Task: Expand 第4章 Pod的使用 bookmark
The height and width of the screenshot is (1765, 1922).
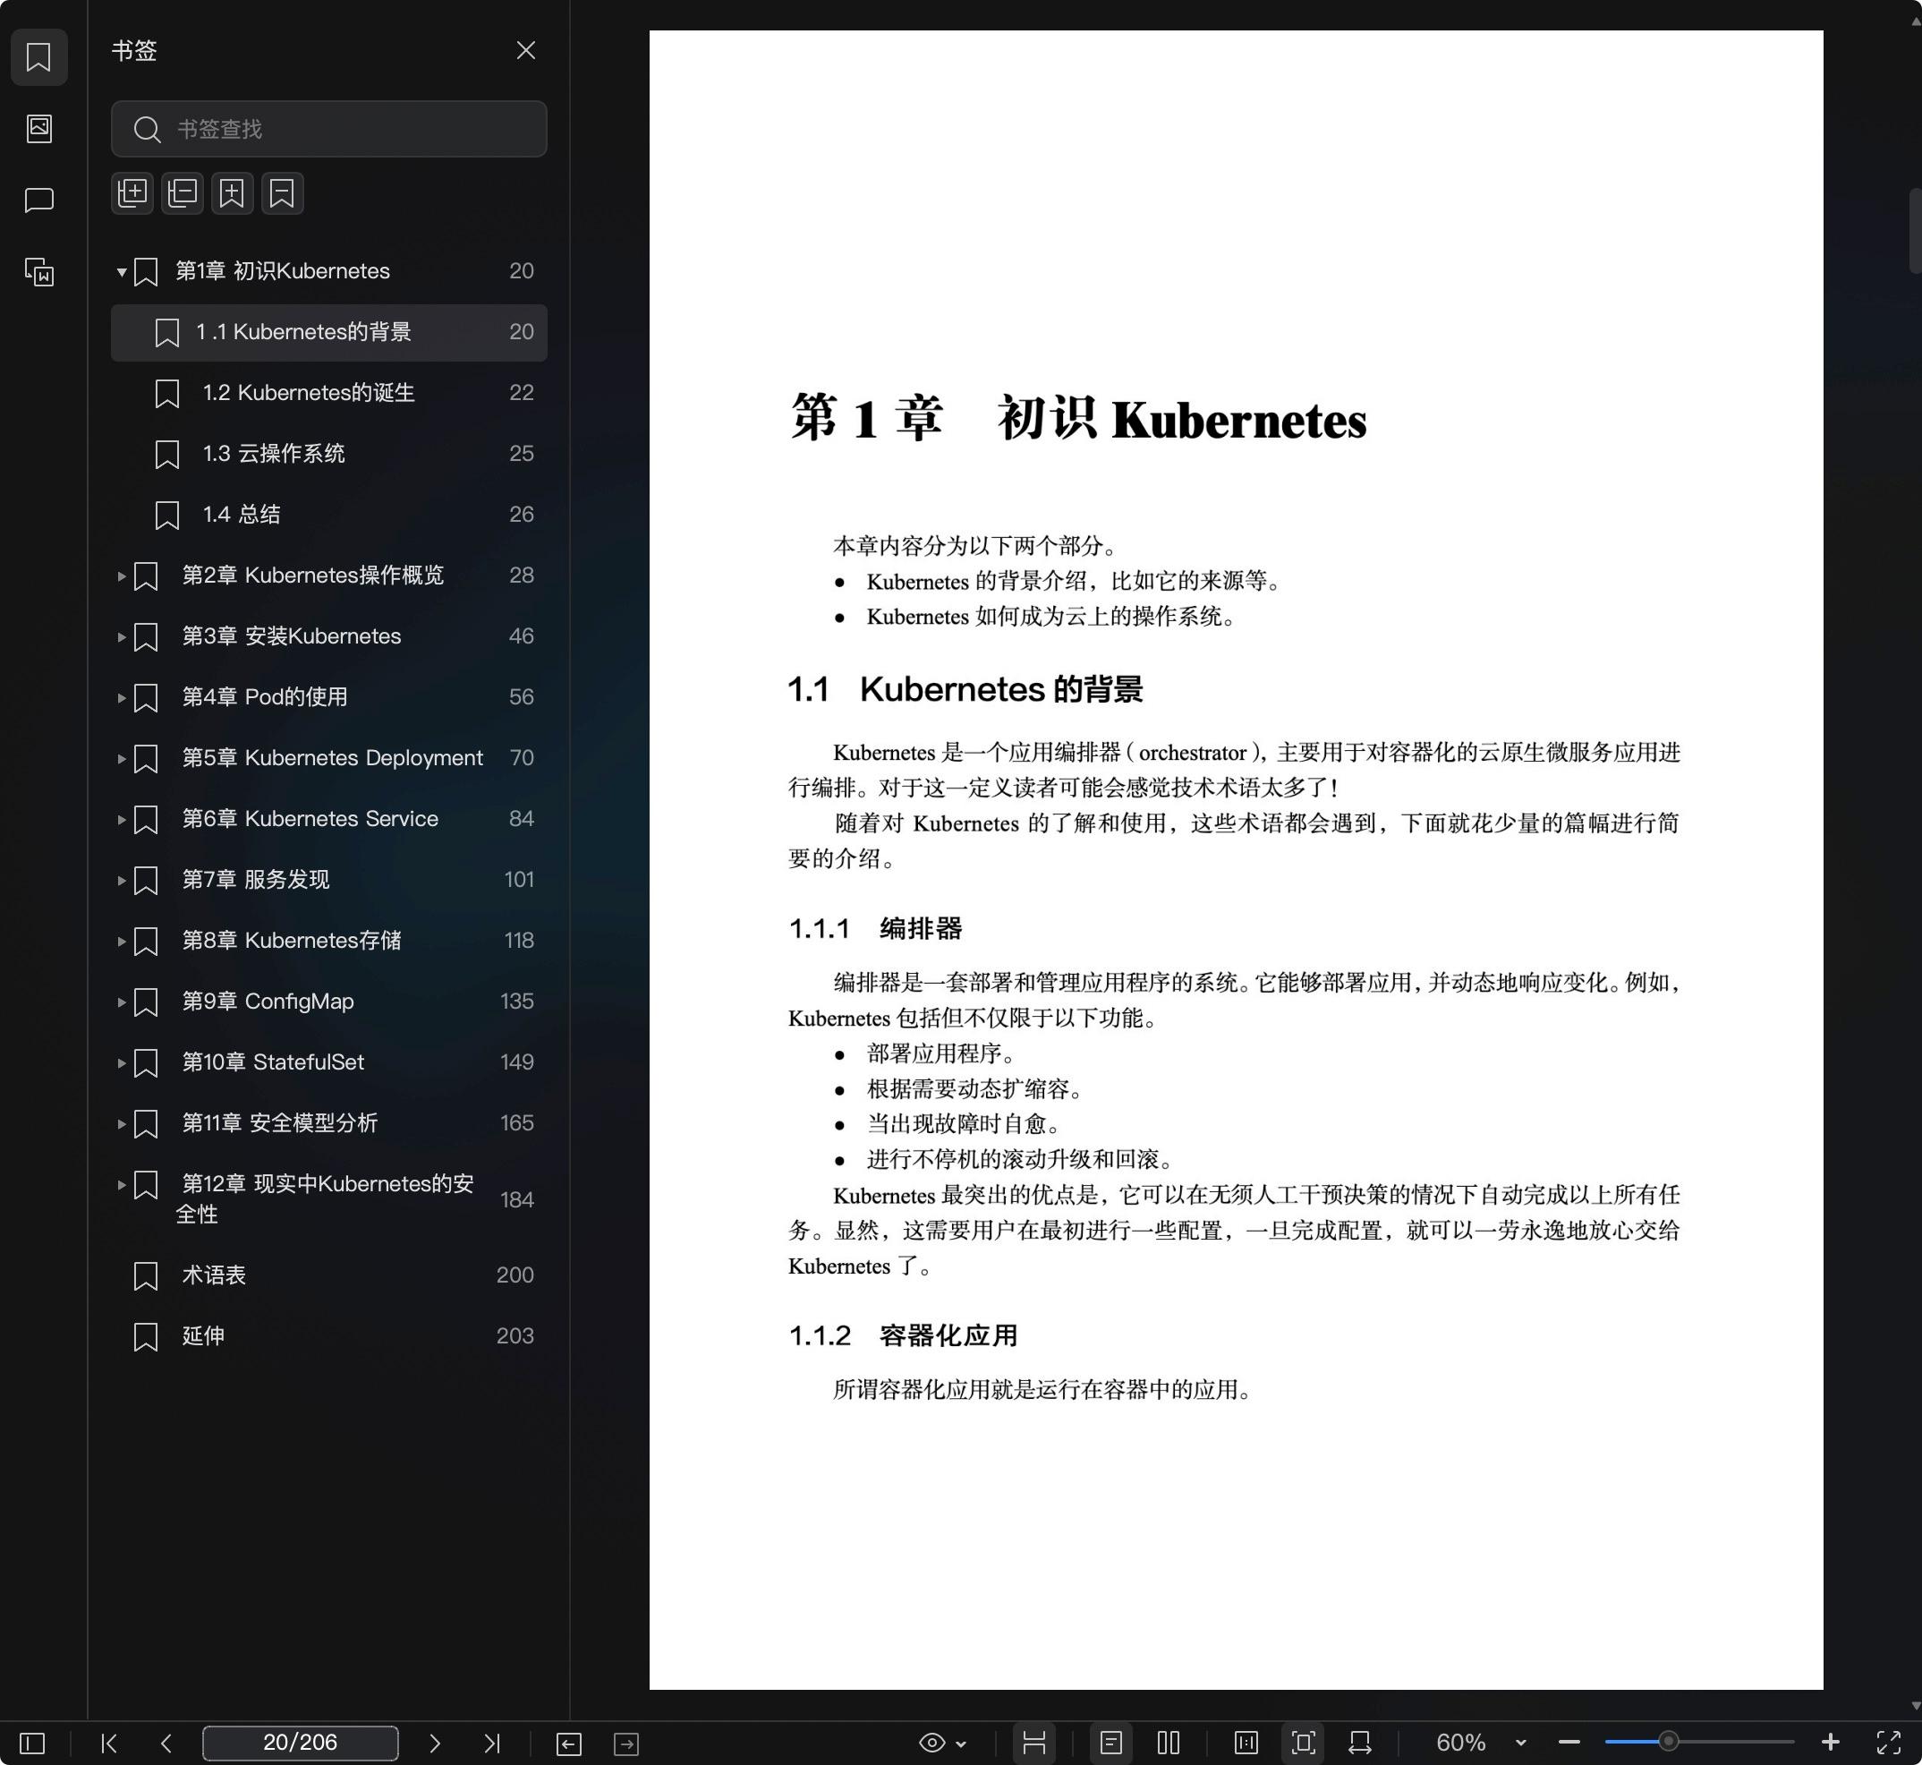Action: pos(122,698)
